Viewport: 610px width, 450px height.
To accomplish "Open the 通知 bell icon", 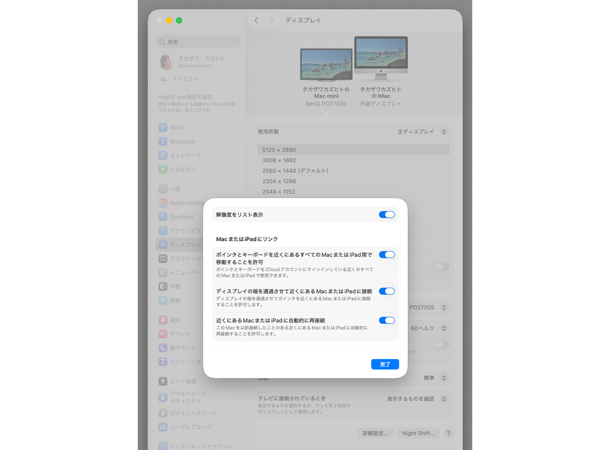I will point(163,320).
